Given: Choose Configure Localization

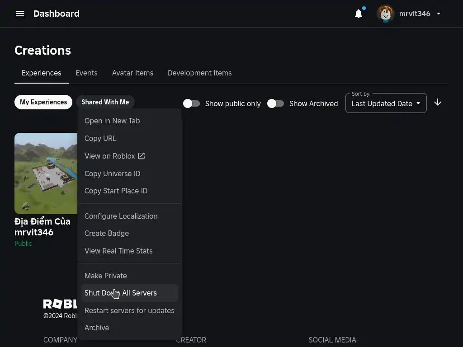Looking at the screenshot, I should coord(129,216).
